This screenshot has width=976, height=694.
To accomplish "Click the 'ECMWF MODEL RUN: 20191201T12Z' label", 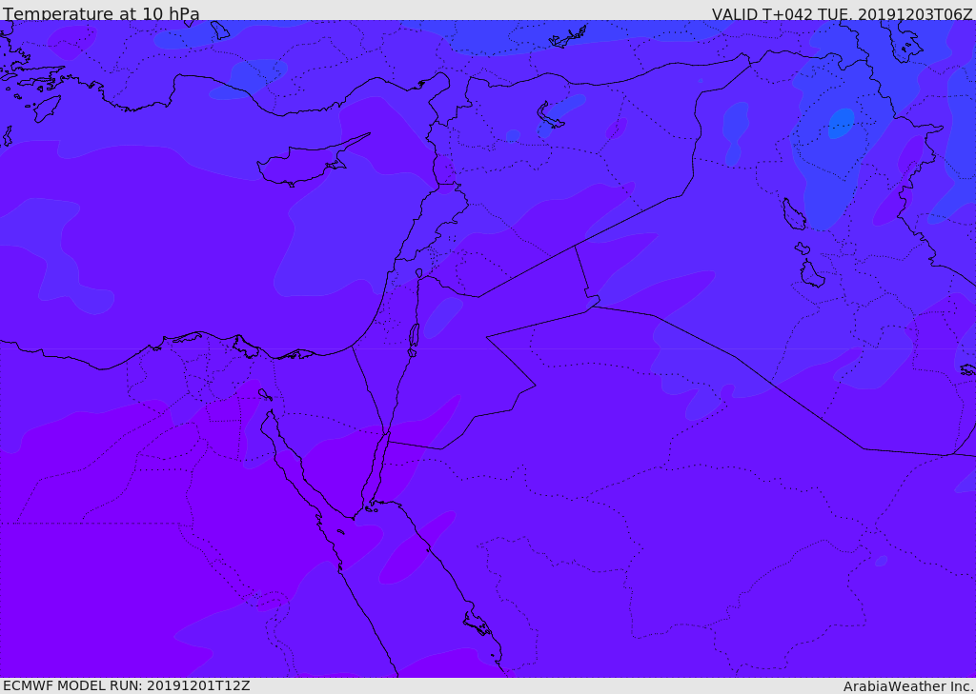I will click(127, 685).
